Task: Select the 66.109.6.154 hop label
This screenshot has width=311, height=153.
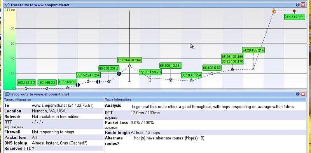Action: (191, 75)
